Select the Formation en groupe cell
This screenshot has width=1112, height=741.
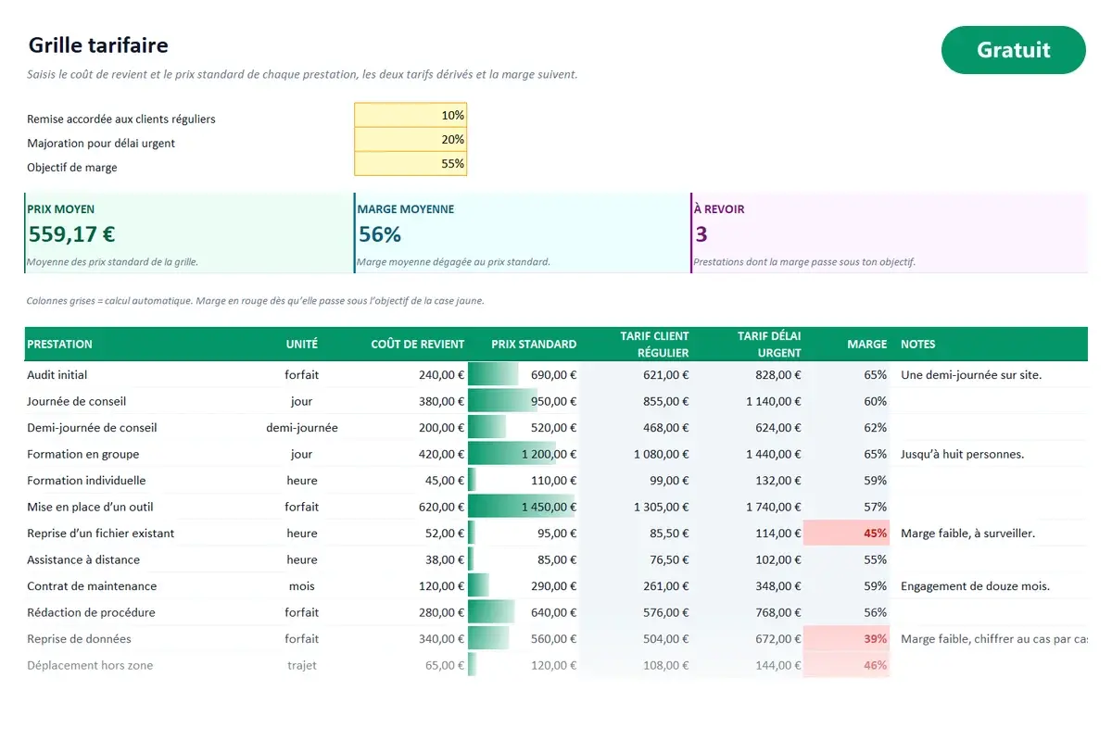pos(83,454)
